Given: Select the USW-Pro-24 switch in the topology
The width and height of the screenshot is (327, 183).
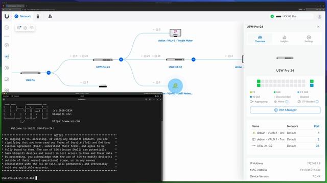Looking at the screenshot, I should 103,60.
